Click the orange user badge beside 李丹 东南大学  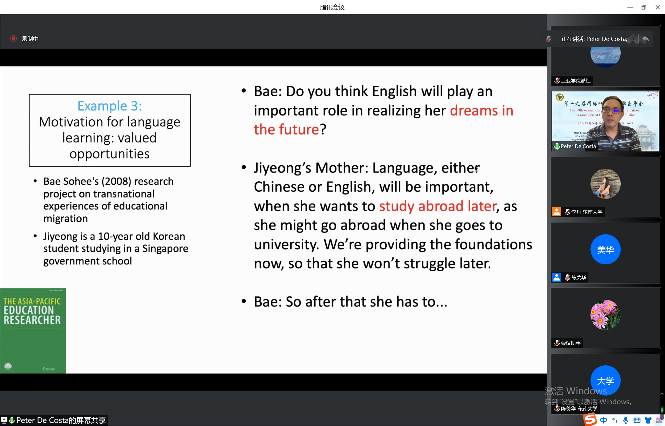pyautogui.click(x=557, y=212)
